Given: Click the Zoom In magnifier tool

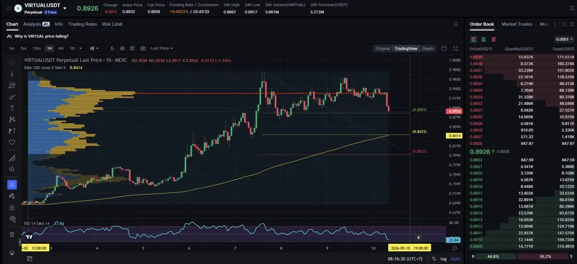Looking at the screenshot, I should pos(12,169).
